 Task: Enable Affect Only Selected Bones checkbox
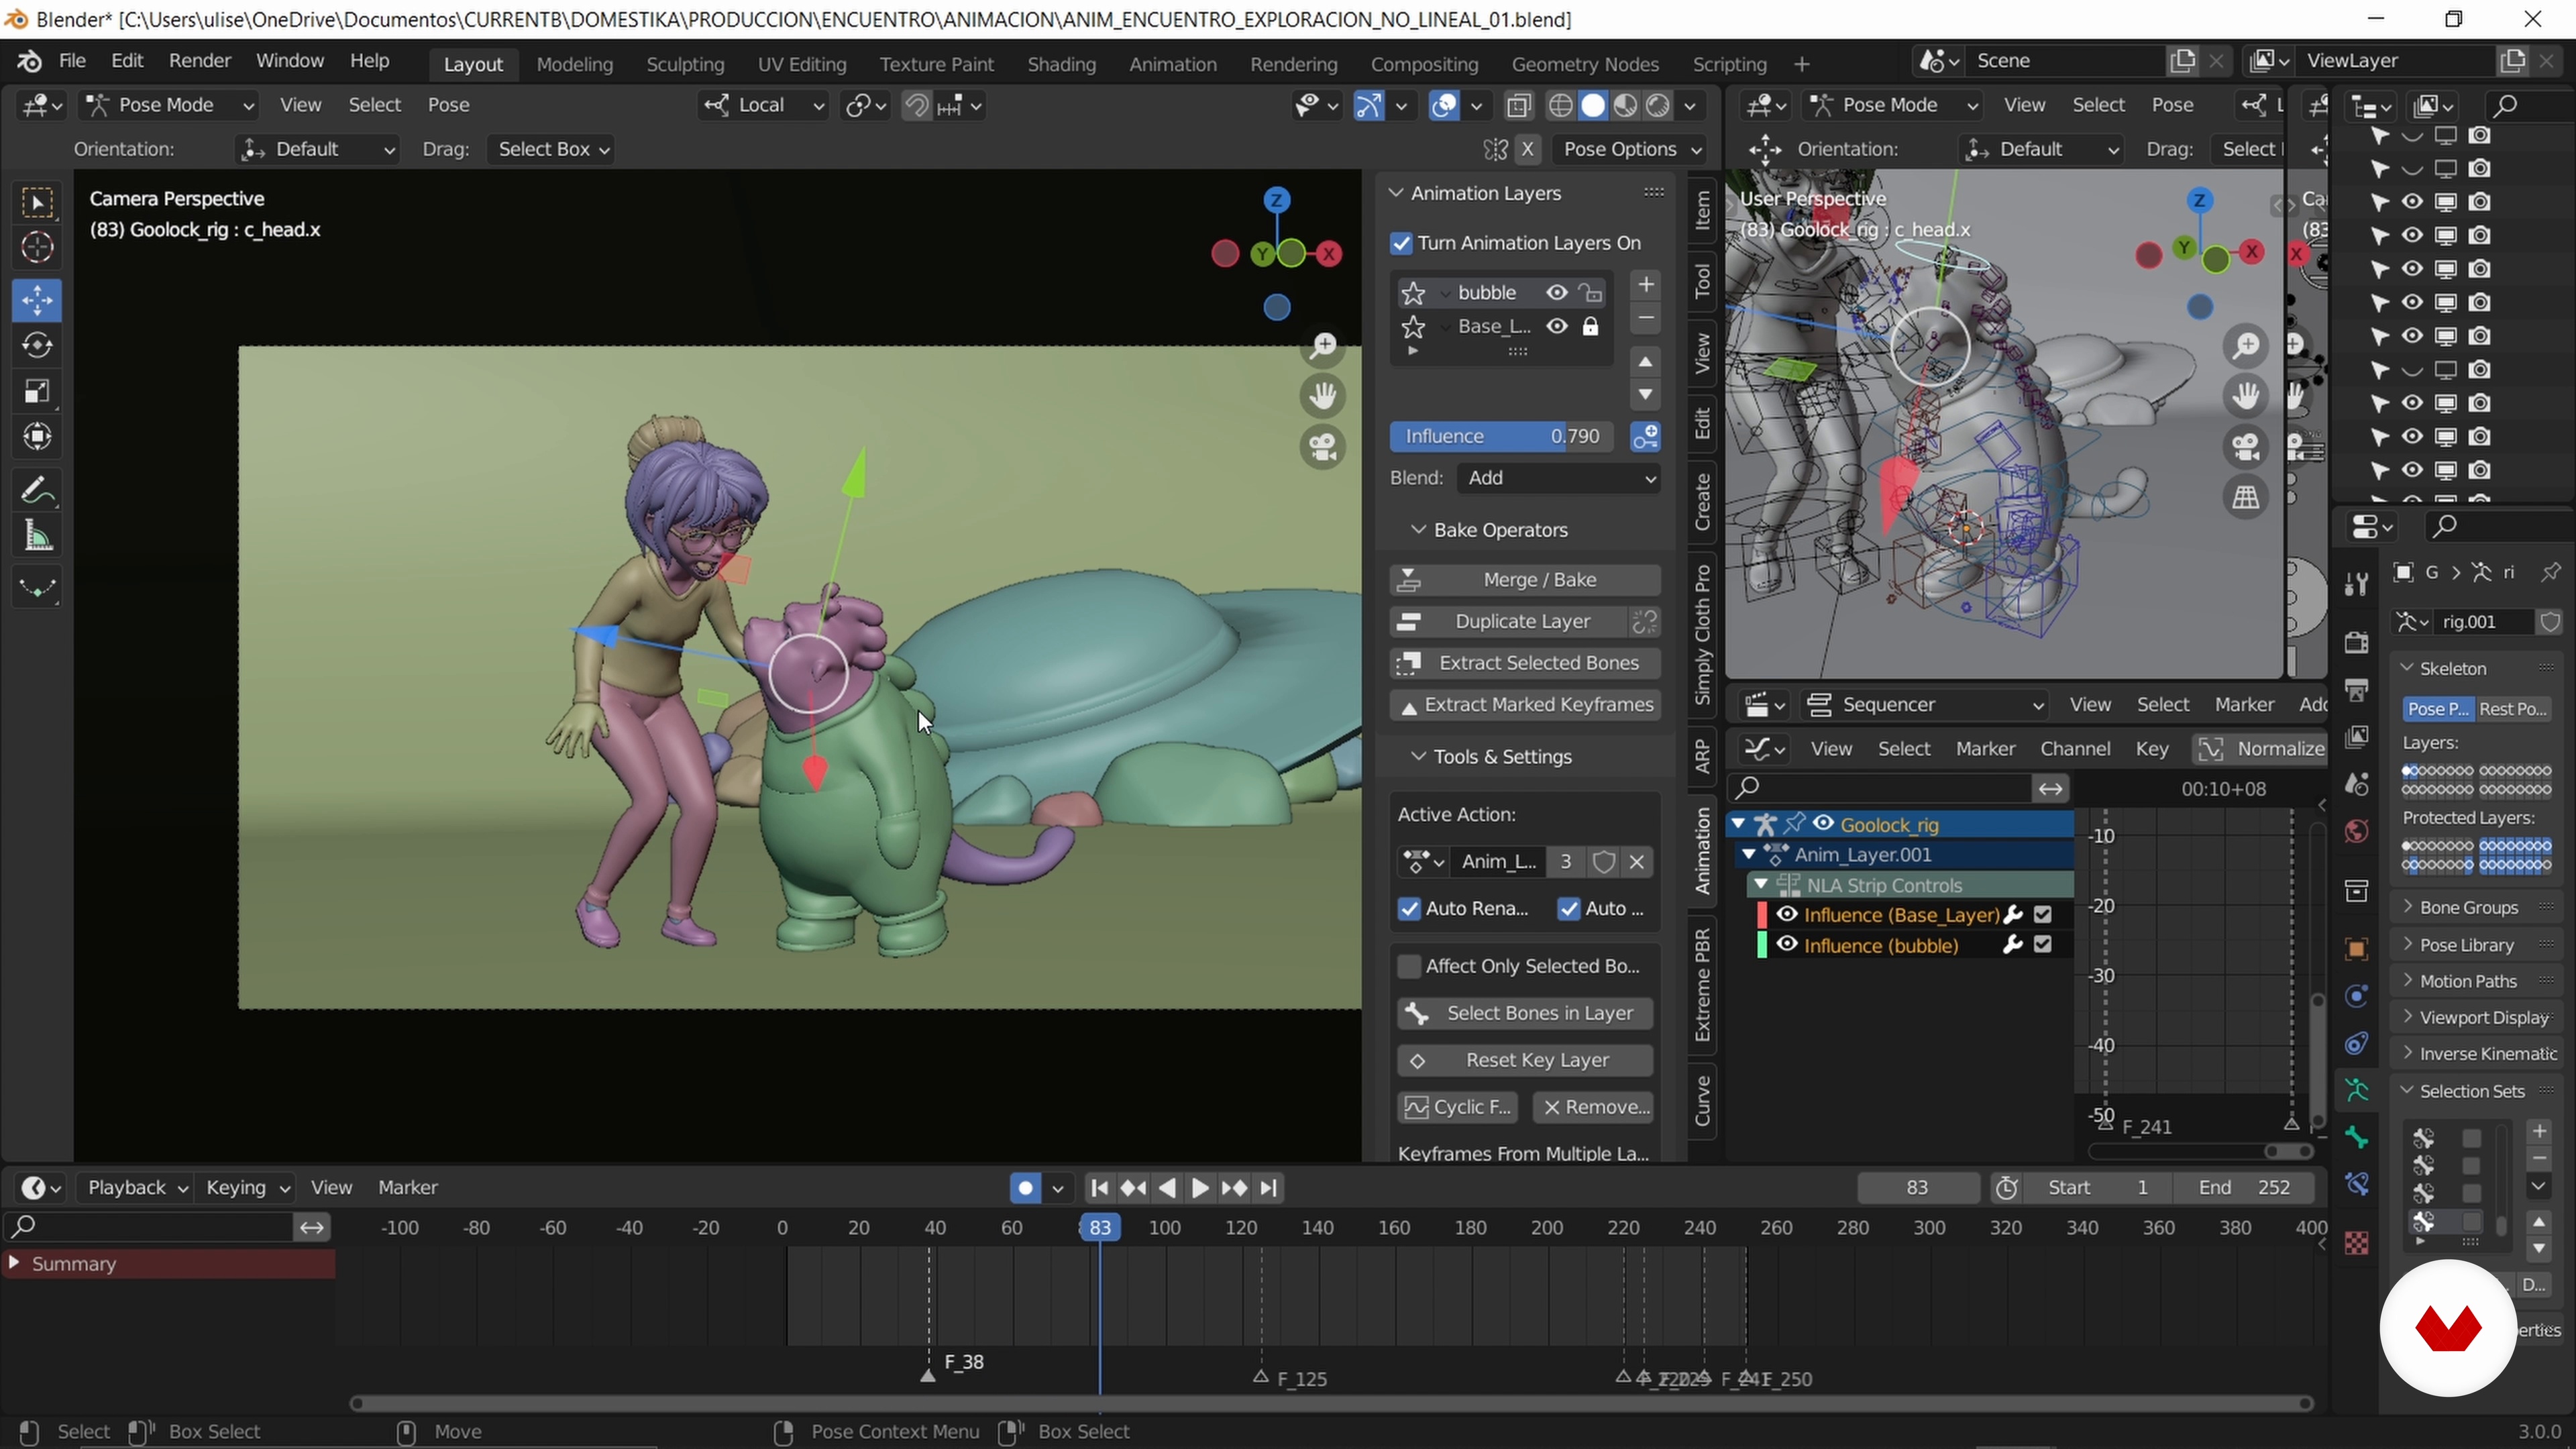click(x=1409, y=966)
